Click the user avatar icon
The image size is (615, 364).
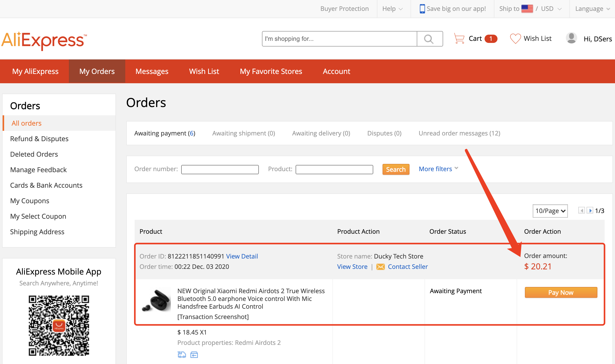[x=571, y=38]
